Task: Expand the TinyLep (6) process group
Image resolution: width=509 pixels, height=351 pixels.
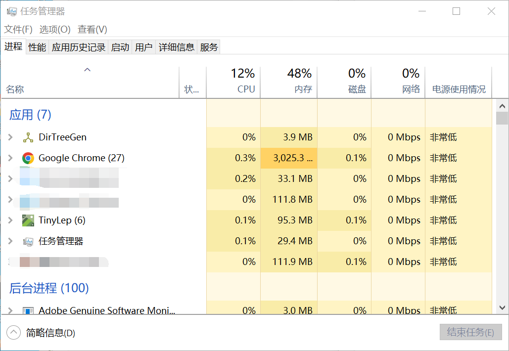Action: (x=10, y=220)
